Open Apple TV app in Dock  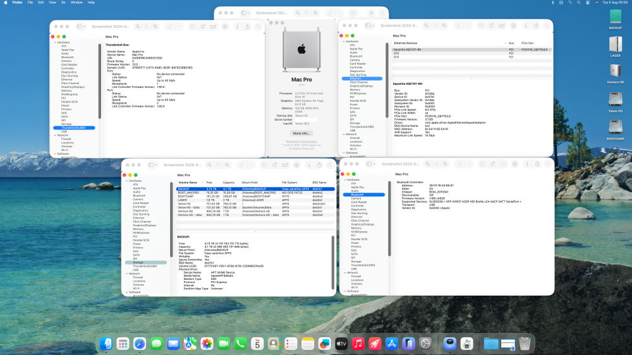click(341, 344)
